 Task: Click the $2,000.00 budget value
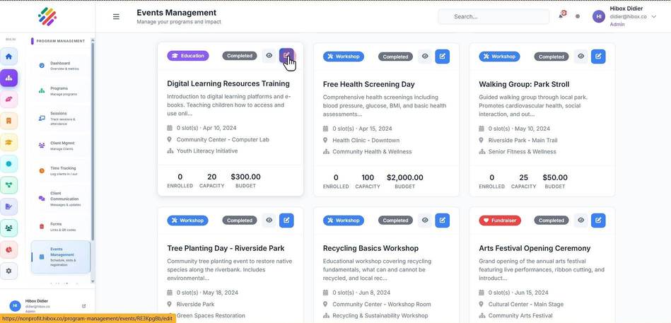click(x=405, y=177)
